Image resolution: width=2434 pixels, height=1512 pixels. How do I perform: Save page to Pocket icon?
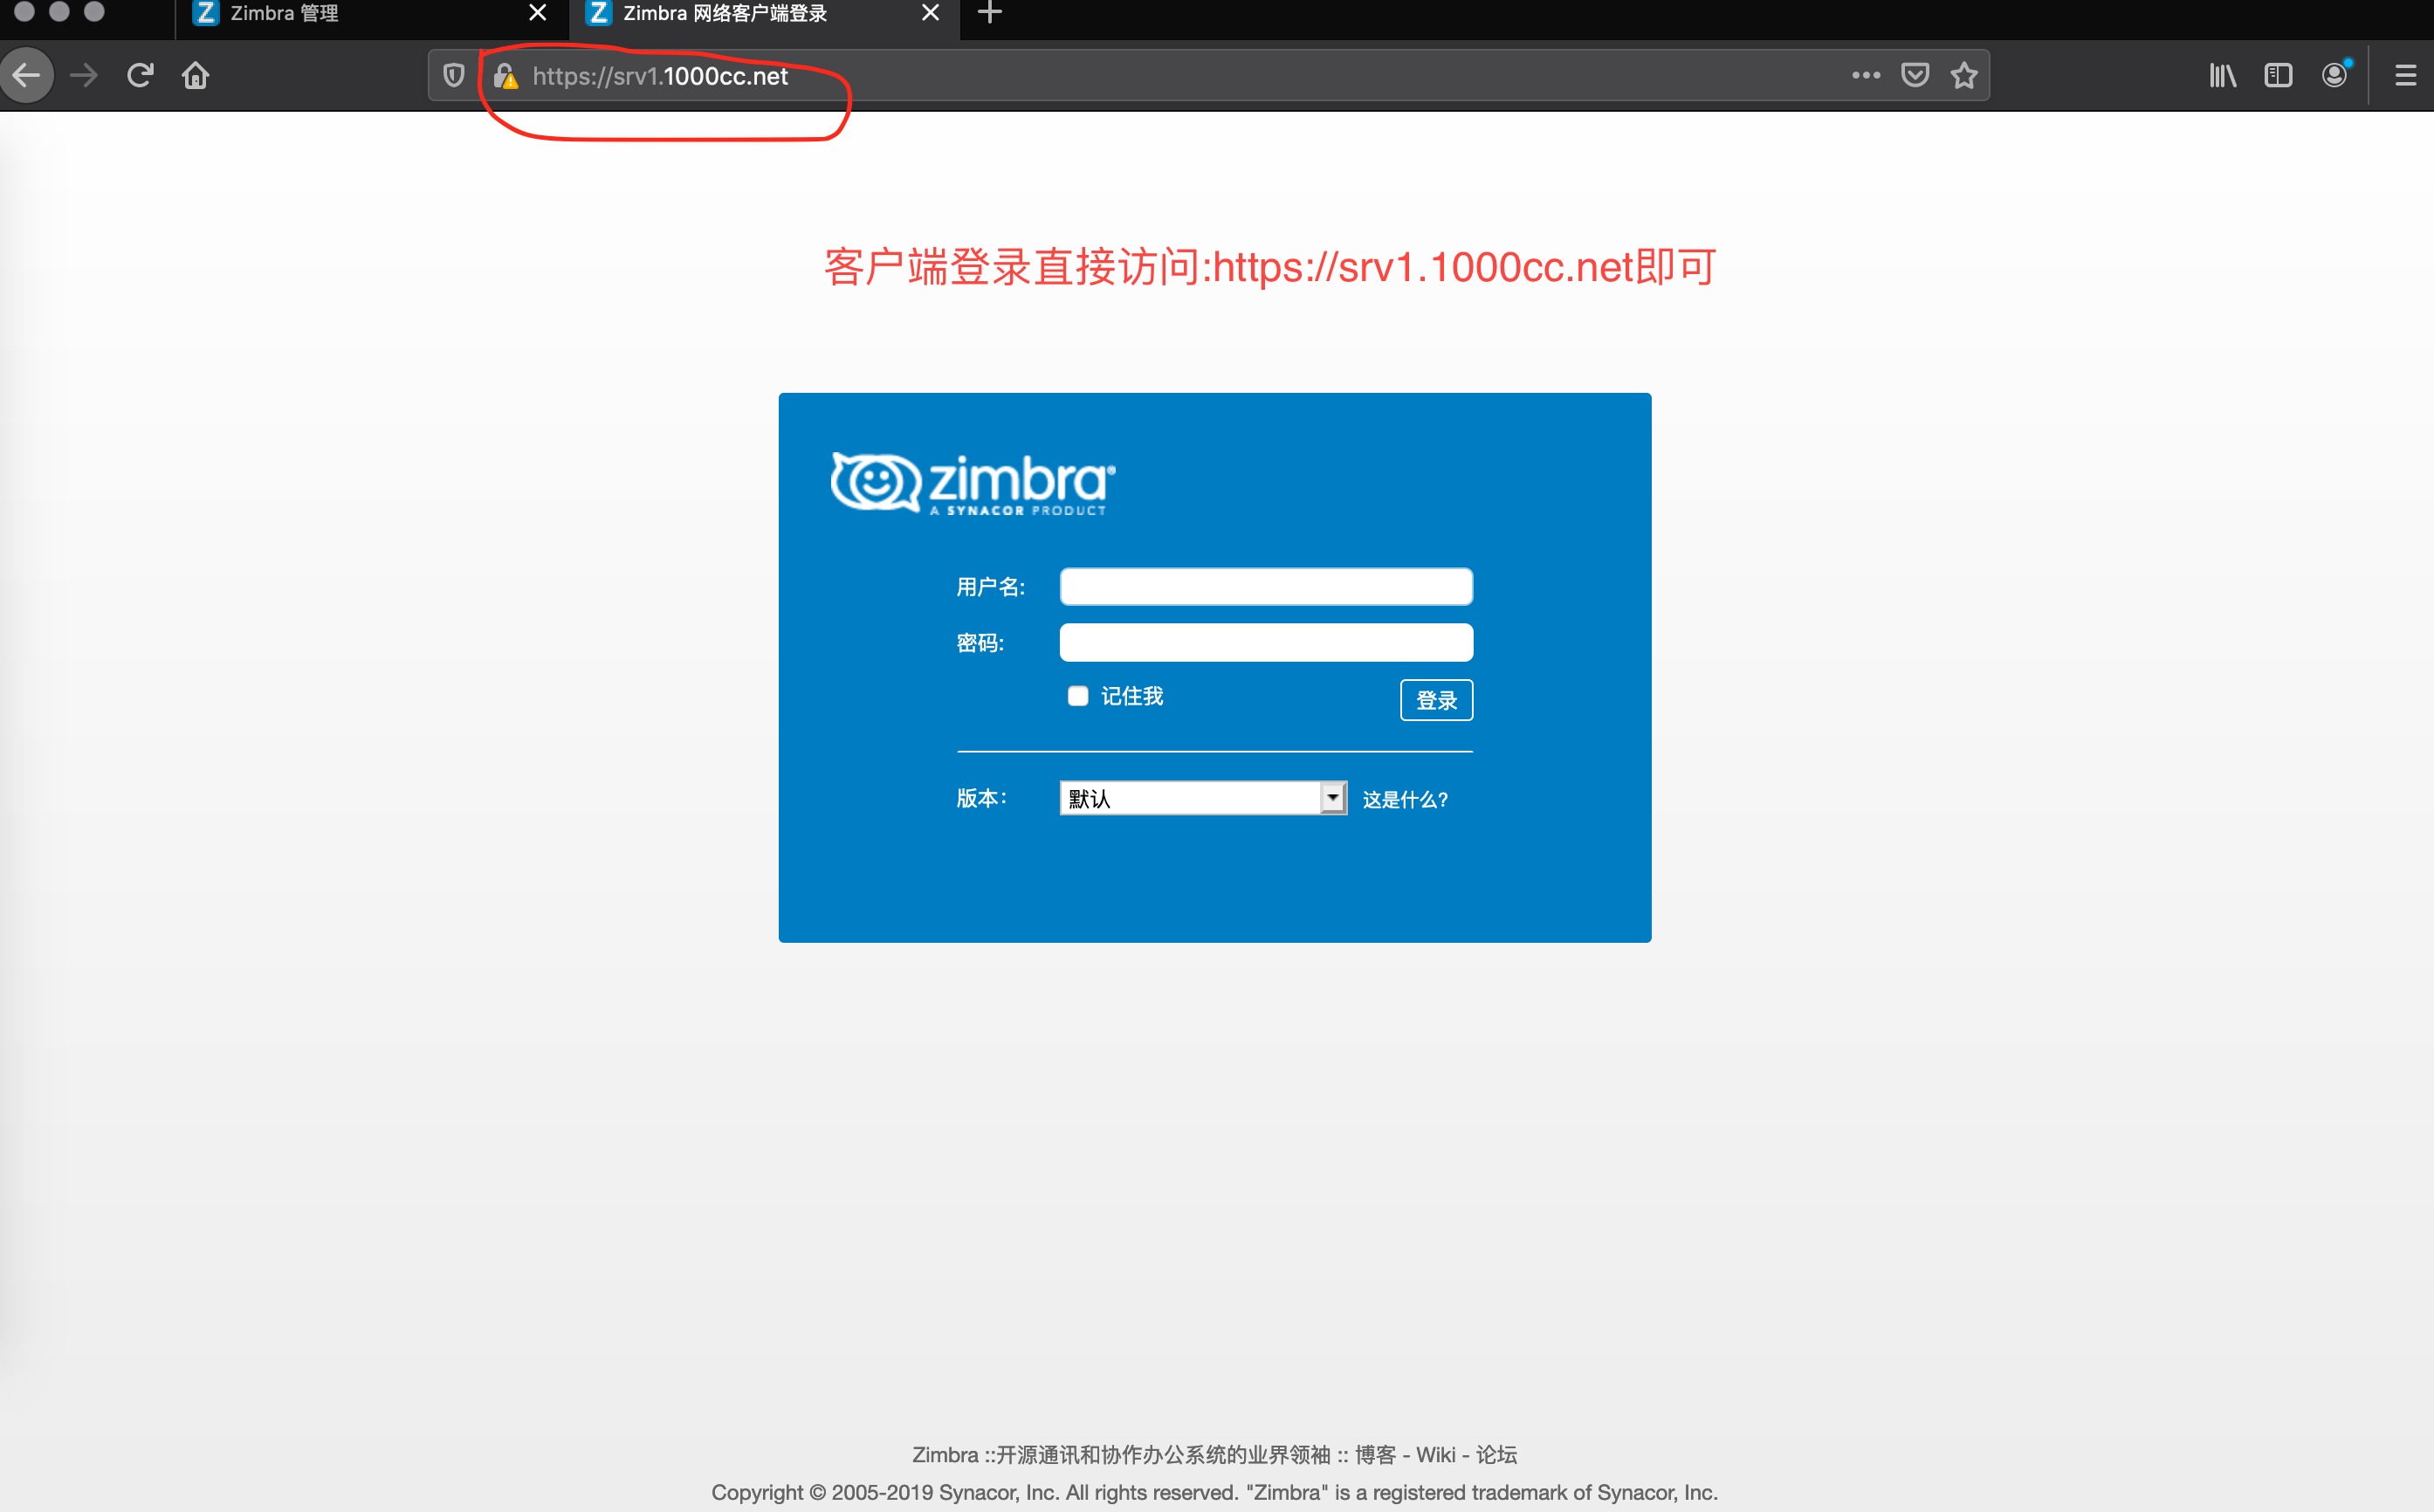pos(1915,75)
